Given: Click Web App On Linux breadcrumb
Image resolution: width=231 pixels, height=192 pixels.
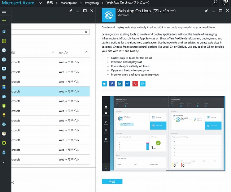Looking at the screenshot, I should coord(128,3).
